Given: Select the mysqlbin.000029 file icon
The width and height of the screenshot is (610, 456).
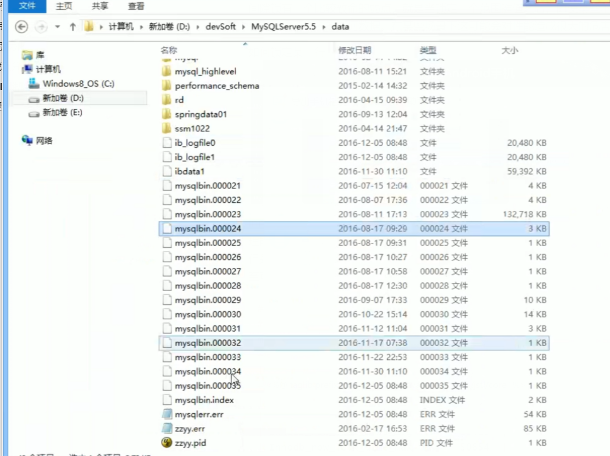Looking at the screenshot, I should [x=167, y=300].
